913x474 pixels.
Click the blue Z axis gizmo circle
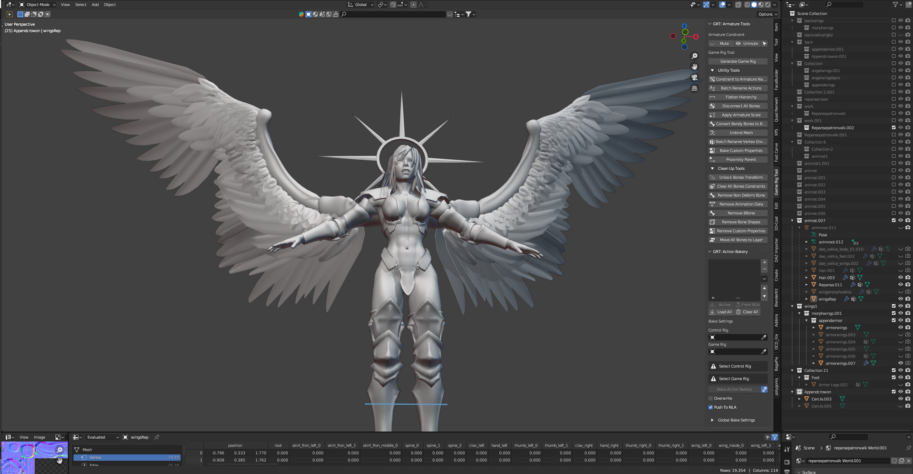click(685, 26)
